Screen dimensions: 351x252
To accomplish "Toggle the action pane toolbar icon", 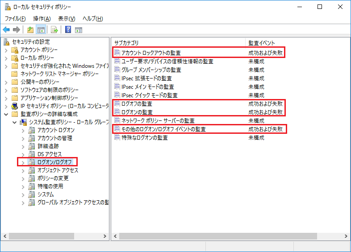I will (x=79, y=30).
